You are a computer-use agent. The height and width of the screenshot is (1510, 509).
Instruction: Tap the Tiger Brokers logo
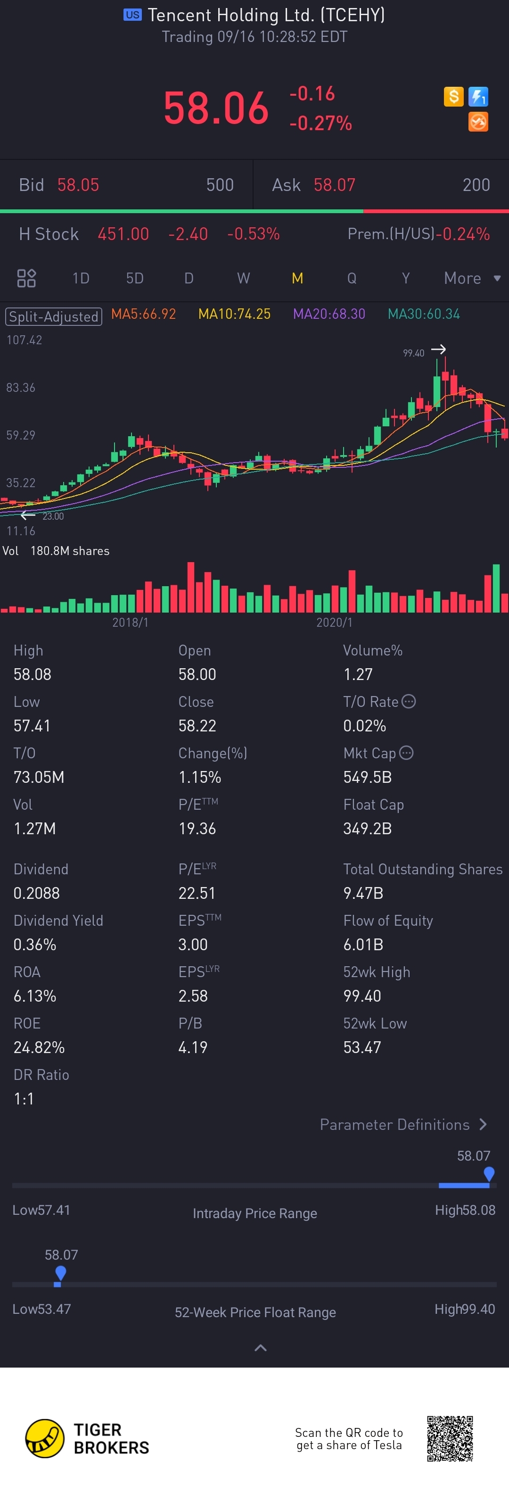coord(87,1438)
